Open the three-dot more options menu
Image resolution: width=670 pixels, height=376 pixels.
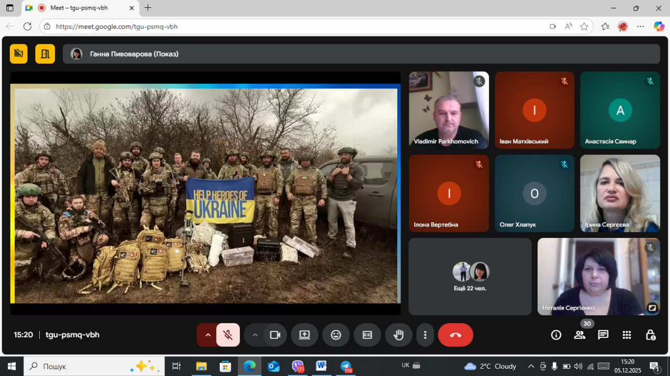click(425, 335)
